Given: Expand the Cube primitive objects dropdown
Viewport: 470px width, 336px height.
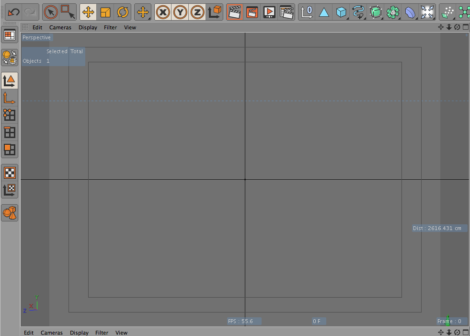Looking at the screenshot, I should 341,12.
